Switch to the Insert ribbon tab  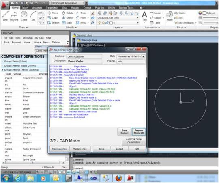pos(25,8)
